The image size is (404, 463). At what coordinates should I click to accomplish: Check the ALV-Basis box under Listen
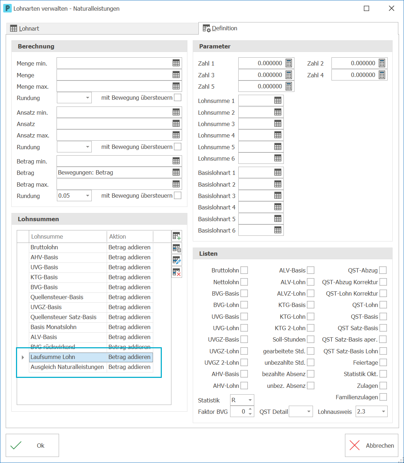[x=310, y=270]
